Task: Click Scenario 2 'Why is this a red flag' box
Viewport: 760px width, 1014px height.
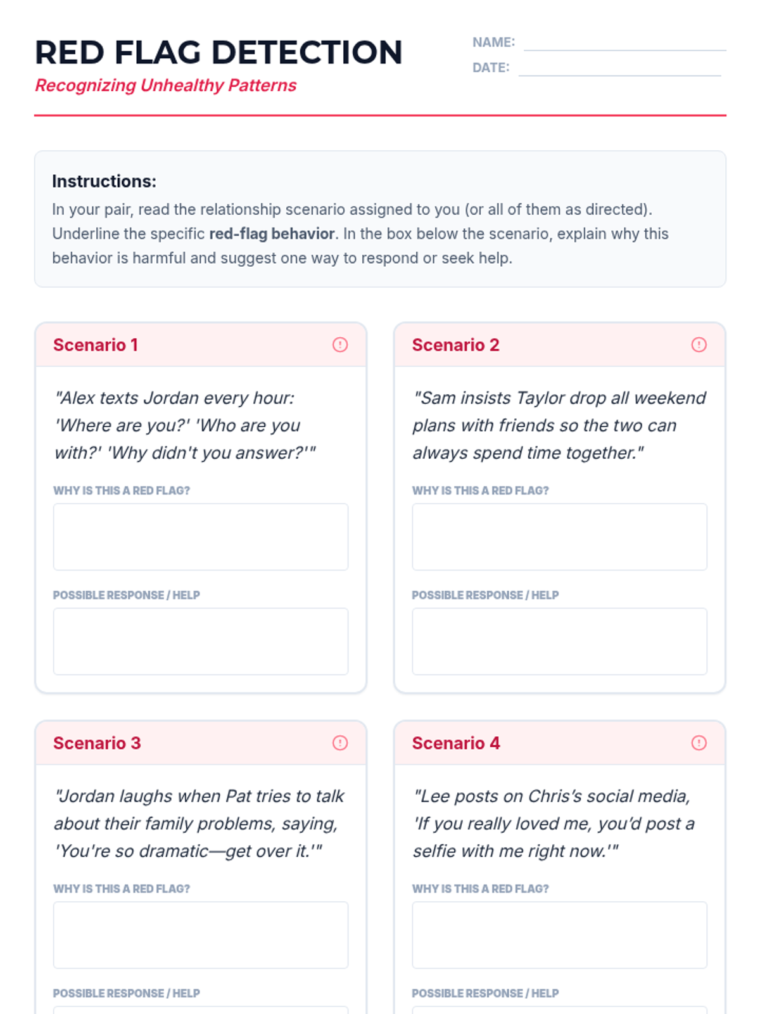Action: coord(559,537)
